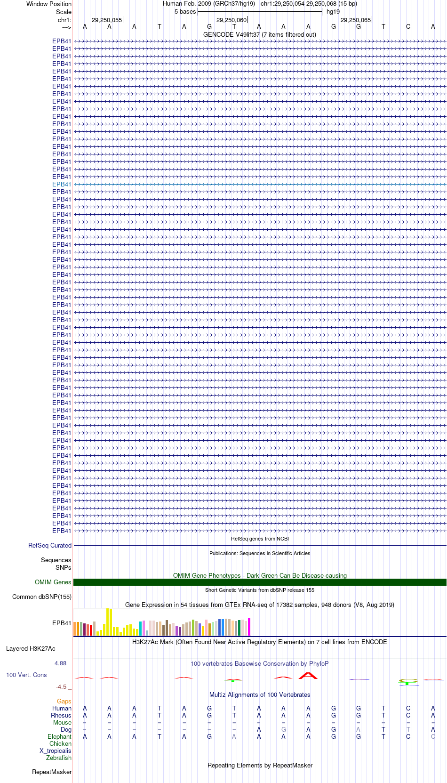This screenshot has height=783, width=447.
Task: Click the GENCODE V49lift37 track title
Action: (x=260, y=34)
